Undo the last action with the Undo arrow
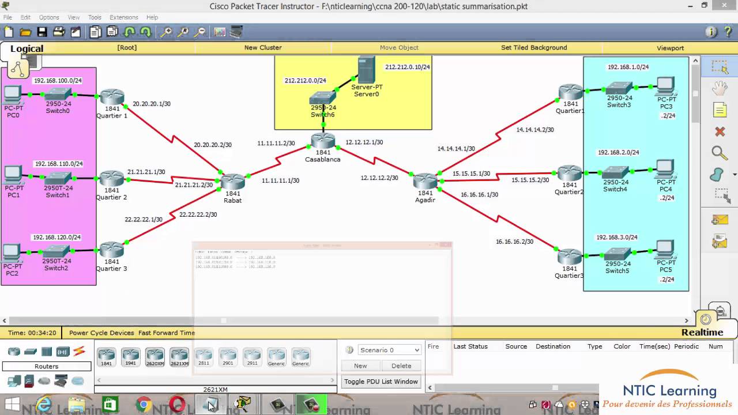The image size is (738, 415). [x=129, y=32]
